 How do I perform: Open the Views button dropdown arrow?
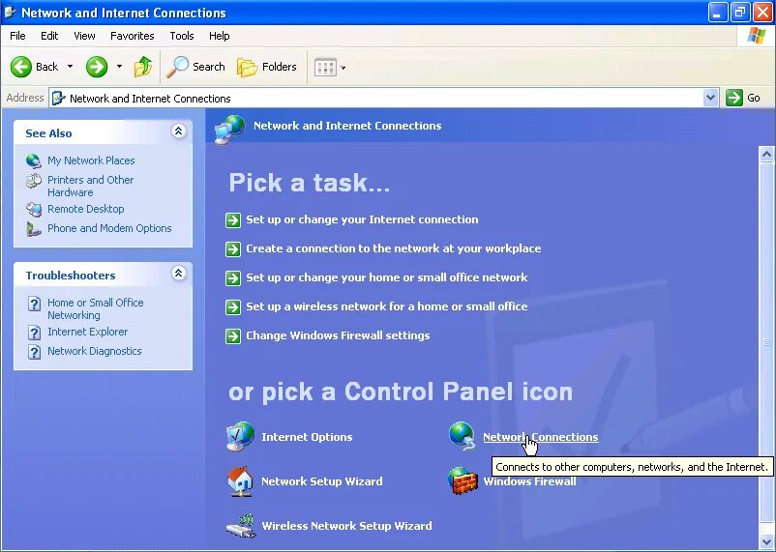coord(343,68)
